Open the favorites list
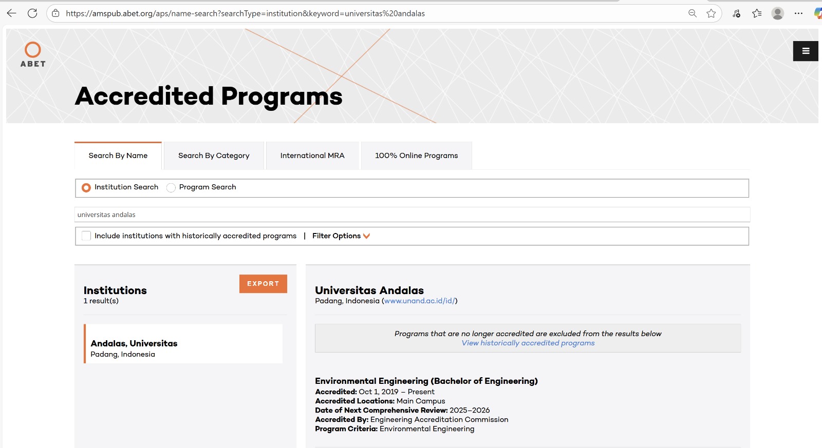The width and height of the screenshot is (822, 448). click(757, 13)
